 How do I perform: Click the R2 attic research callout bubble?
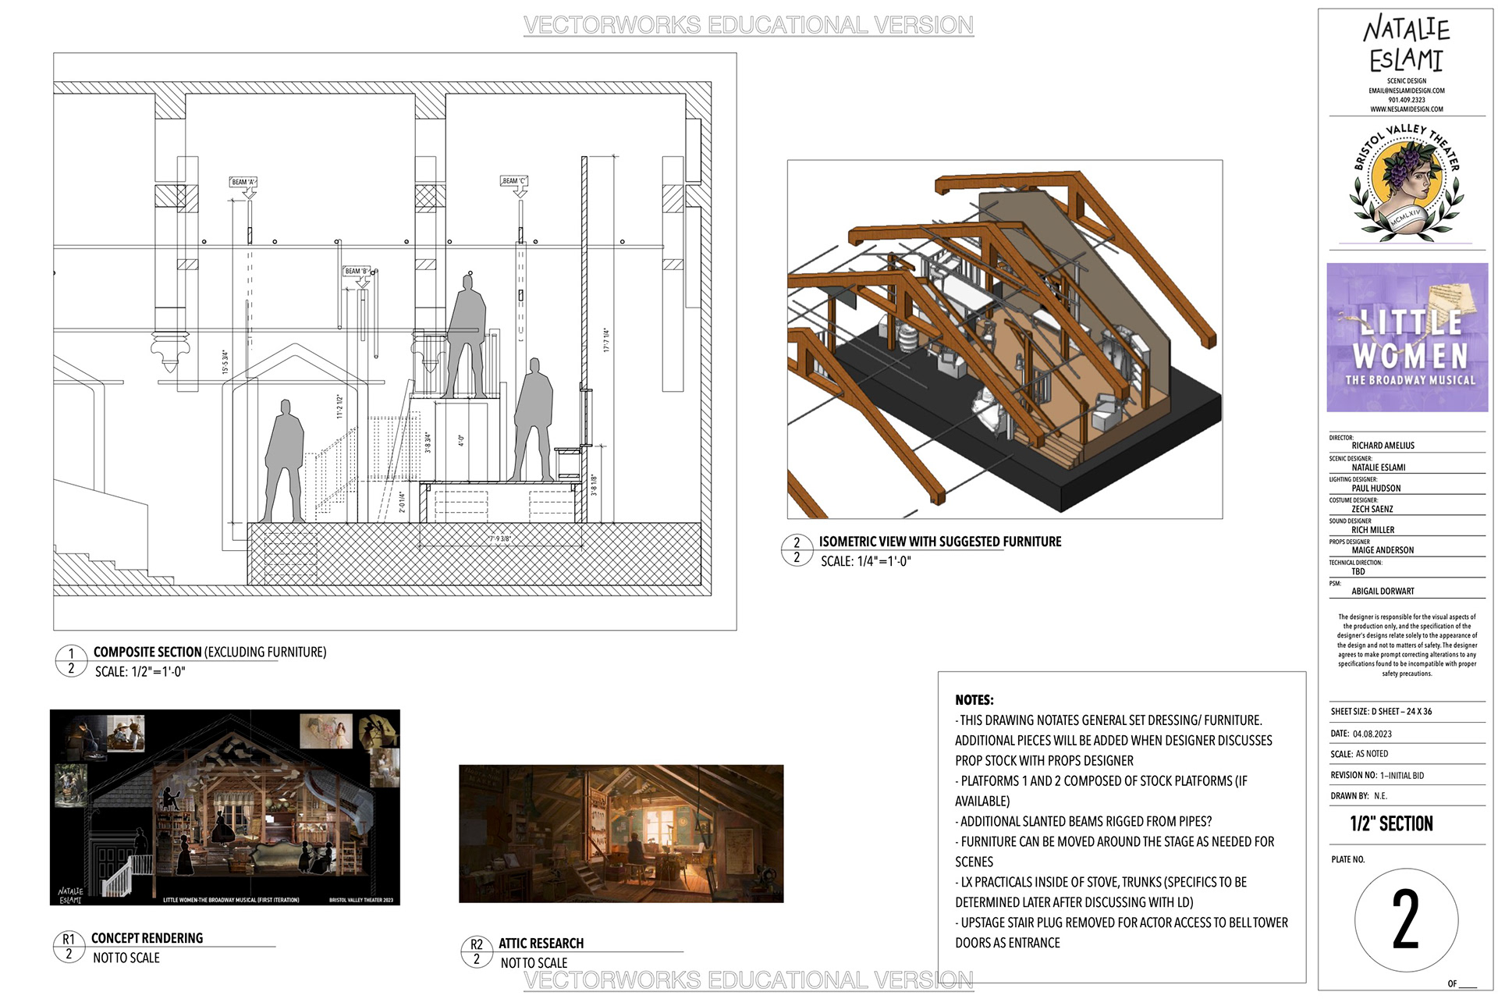[x=477, y=951]
